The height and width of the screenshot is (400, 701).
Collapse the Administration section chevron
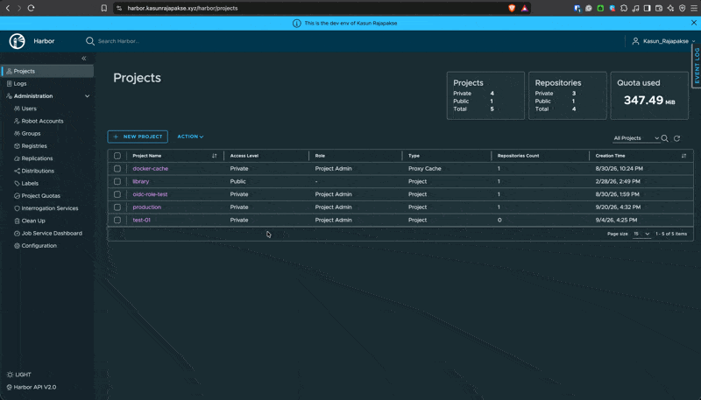pyautogui.click(x=87, y=96)
